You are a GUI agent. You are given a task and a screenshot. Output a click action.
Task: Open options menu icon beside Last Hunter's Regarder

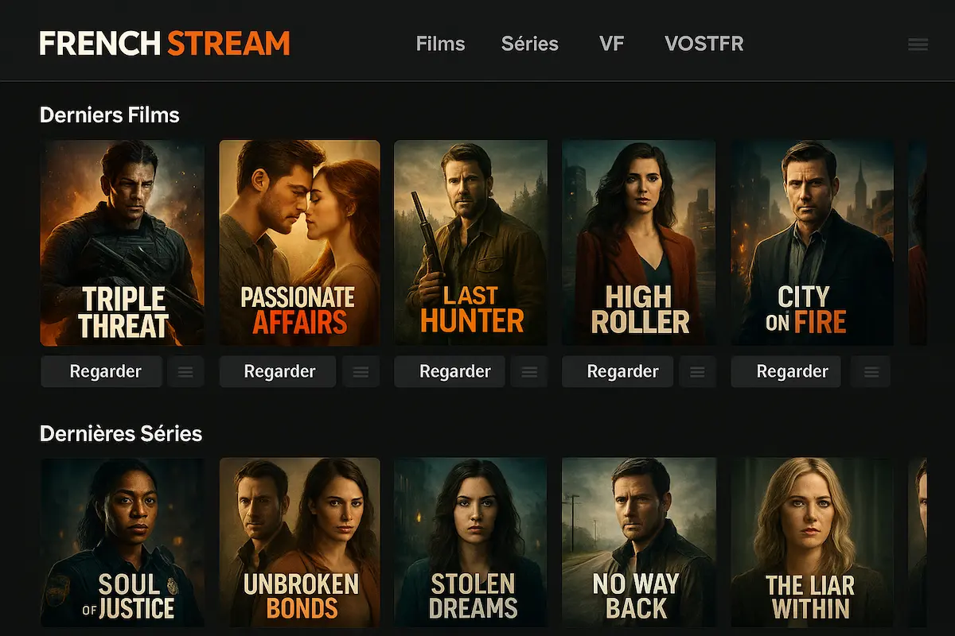click(529, 371)
